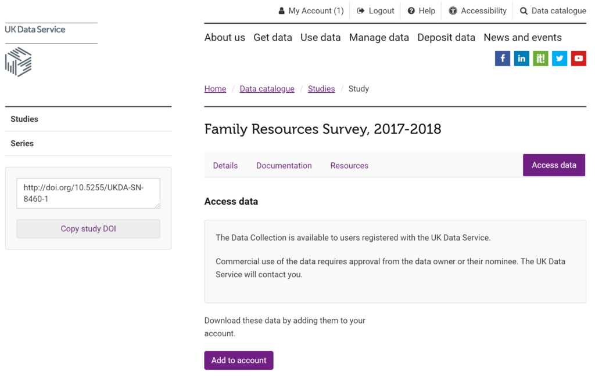This screenshot has height=378, width=595.
Task: Open the Help link
Action: (x=421, y=10)
